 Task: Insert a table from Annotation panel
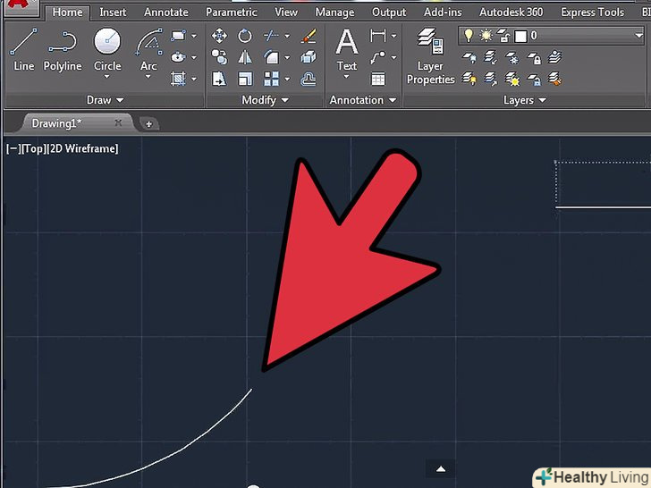tap(378, 79)
